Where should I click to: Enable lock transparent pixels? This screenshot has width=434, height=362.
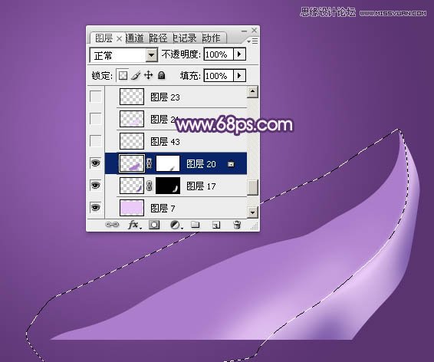(123, 75)
